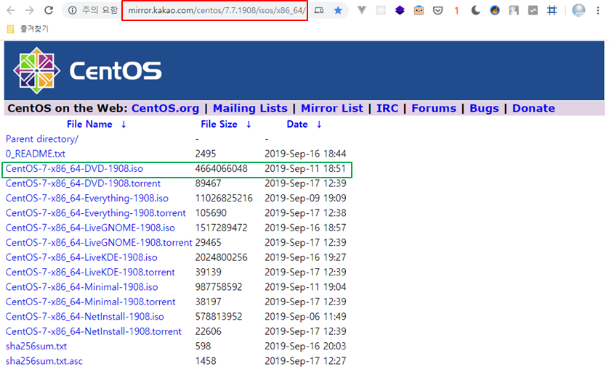Screen dimensions: 609x369
Task: Click the file size value 11026825216
Action: point(224,199)
